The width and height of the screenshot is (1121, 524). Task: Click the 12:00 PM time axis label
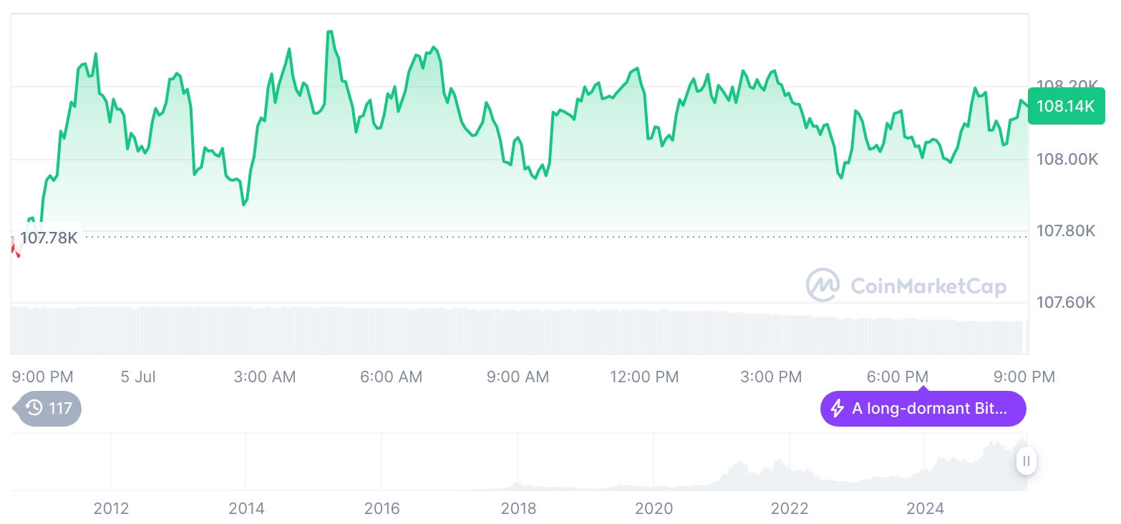[x=644, y=377]
